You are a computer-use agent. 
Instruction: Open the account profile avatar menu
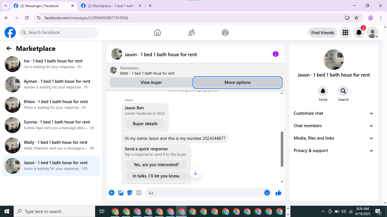[373, 32]
